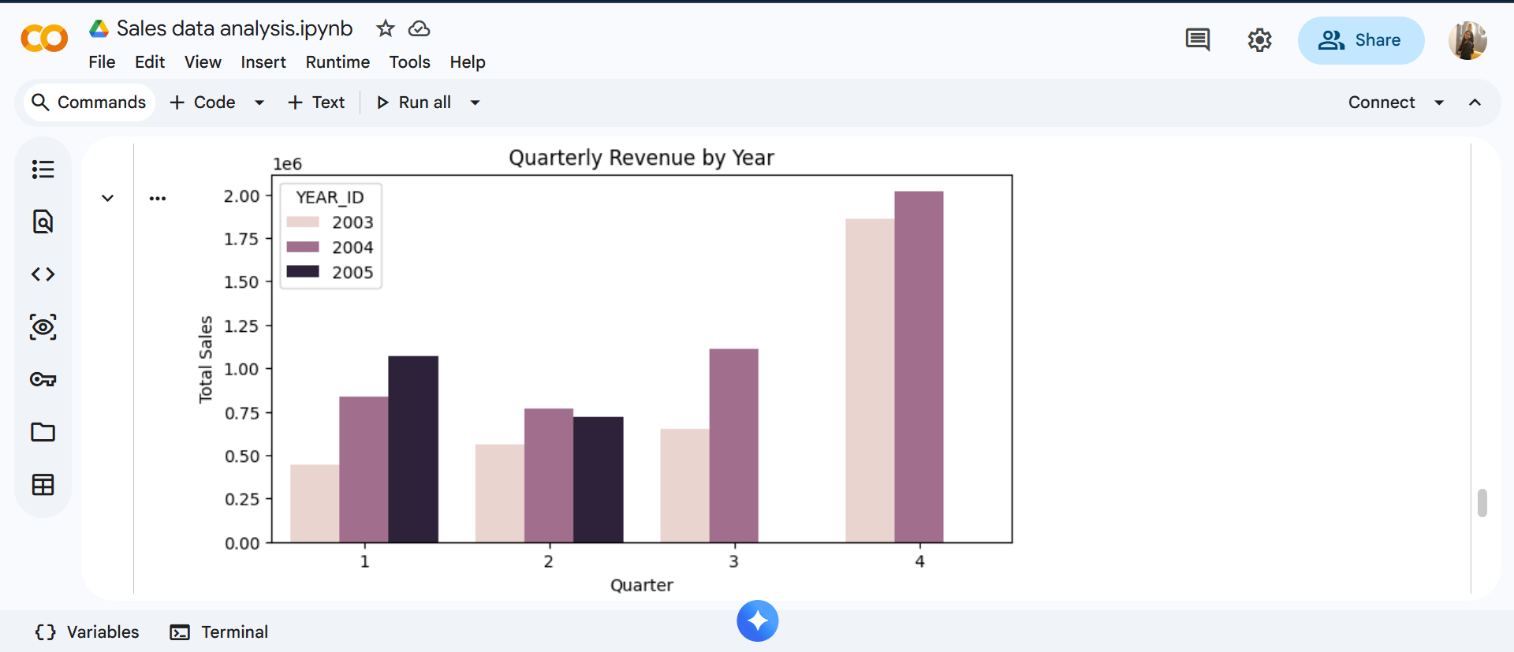Expand the Run all dropdown arrow
This screenshot has height=652, width=1514.
[475, 102]
